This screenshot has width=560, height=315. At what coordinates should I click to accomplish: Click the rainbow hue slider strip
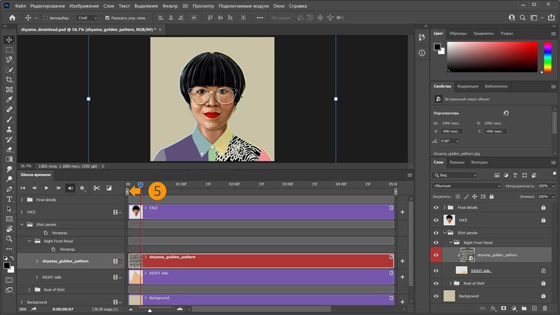click(x=547, y=57)
